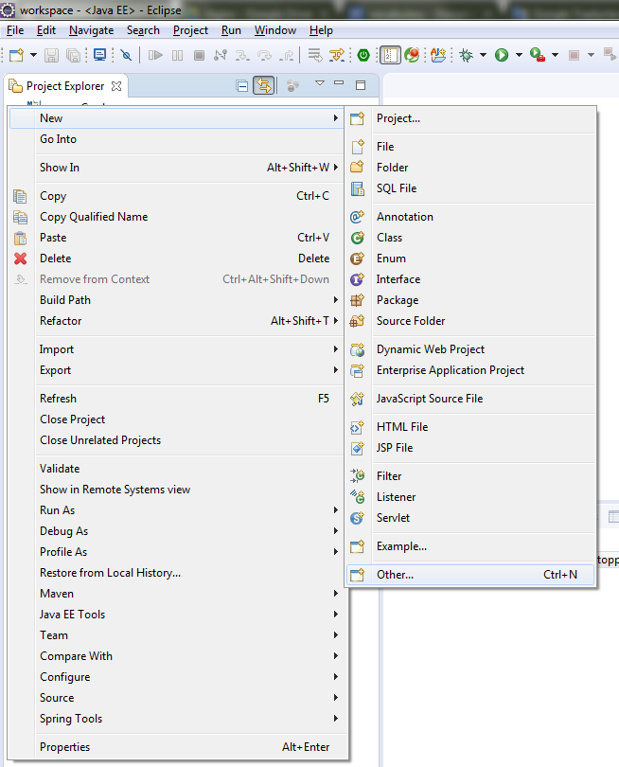Choose Refresh from context menu
The width and height of the screenshot is (619, 767).
pyautogui.click(x=177, y=399)
